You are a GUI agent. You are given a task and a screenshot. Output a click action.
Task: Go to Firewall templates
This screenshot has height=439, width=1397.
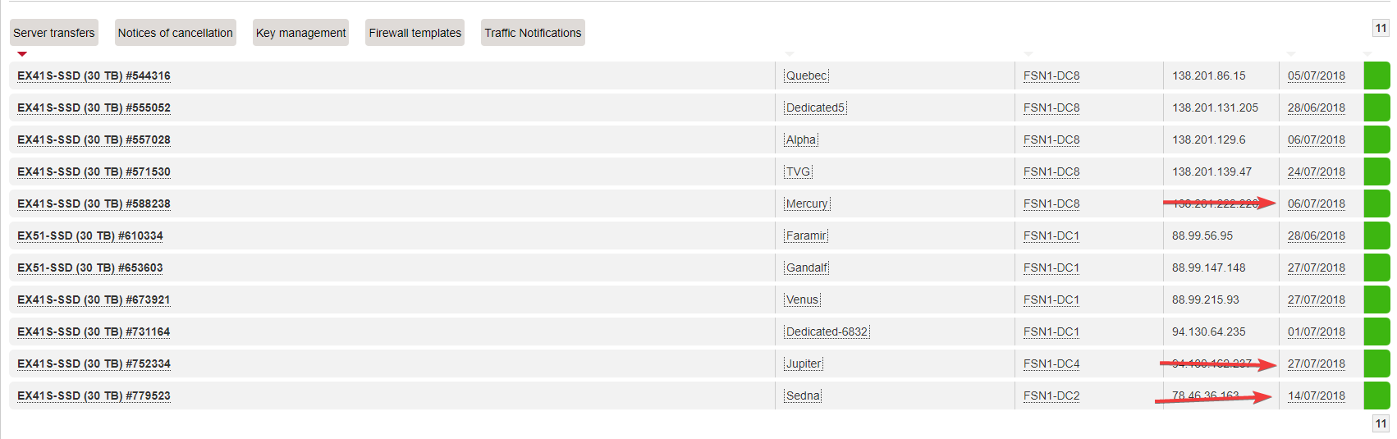point(415,33)
